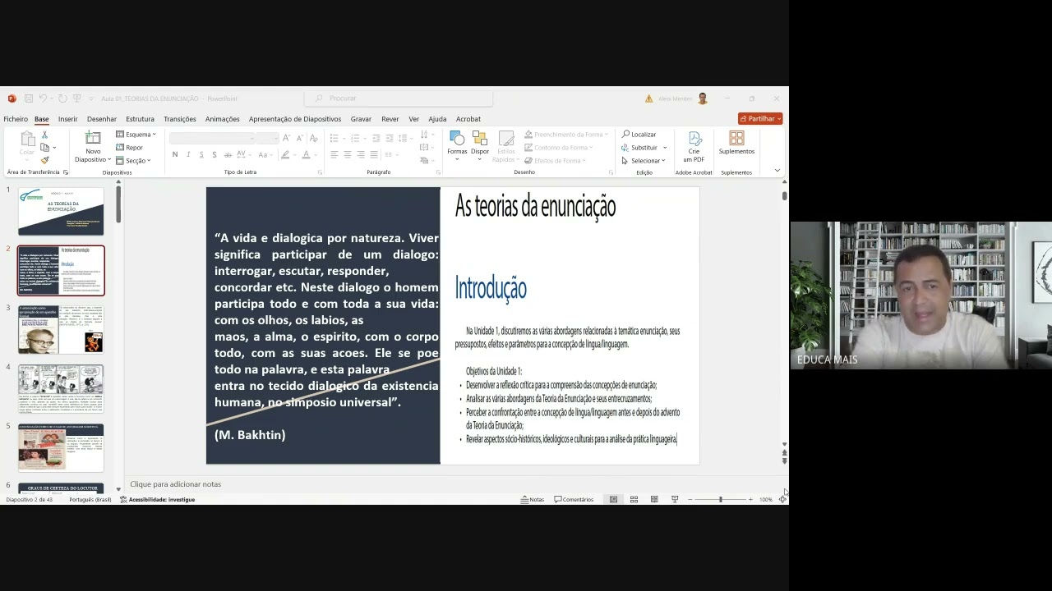Click the Repor button
The width and height of the screenshot is (1052, 591).
coord(130,148)
